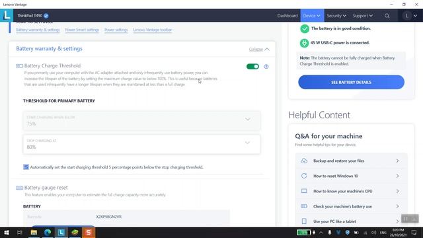Click the orange S taskbar app

tap(89, 232)
